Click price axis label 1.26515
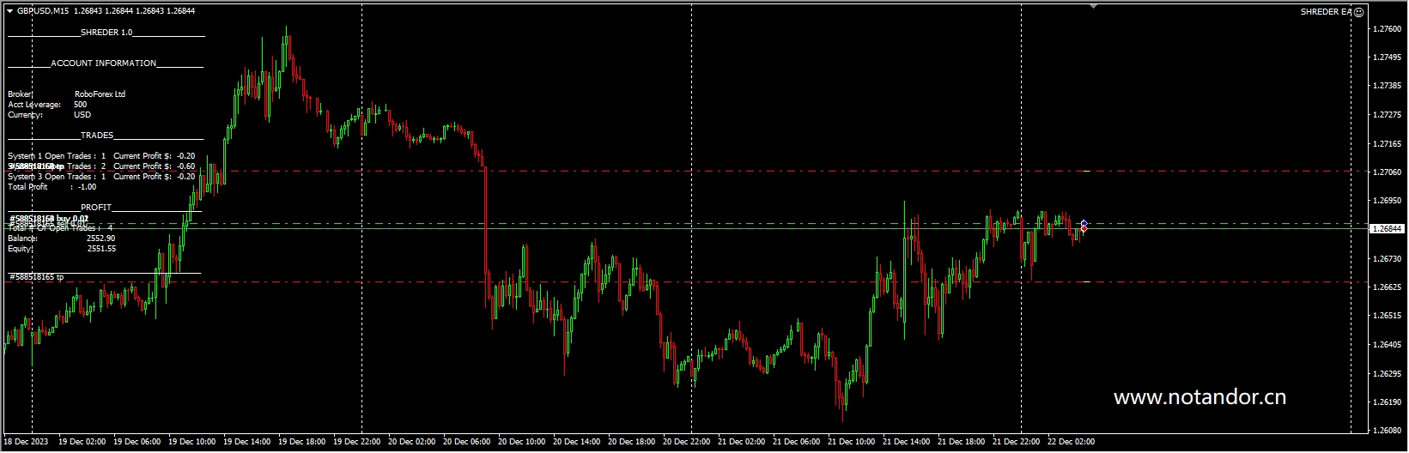Screen dimensions: 1409x453 (1388, 316)
